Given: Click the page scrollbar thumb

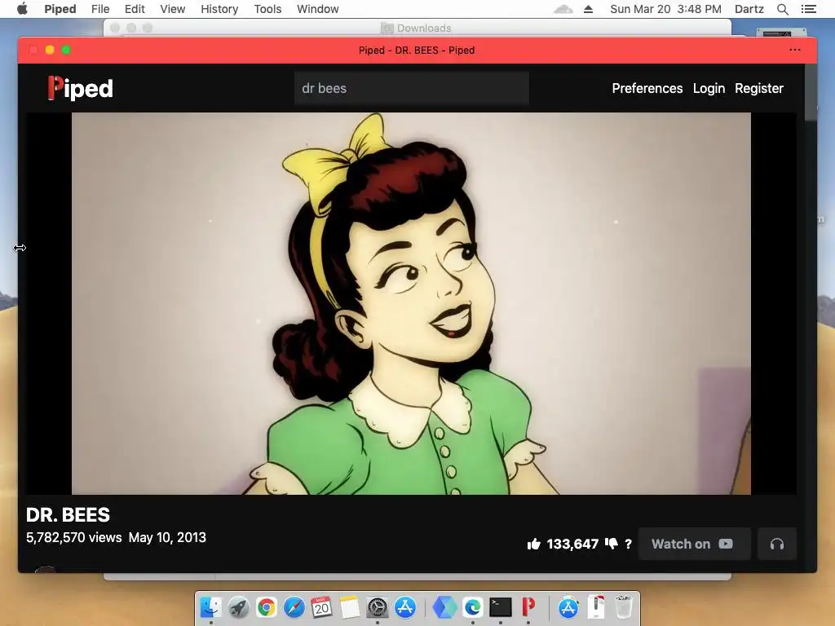Looking at the screenshot, I should 811,93.
